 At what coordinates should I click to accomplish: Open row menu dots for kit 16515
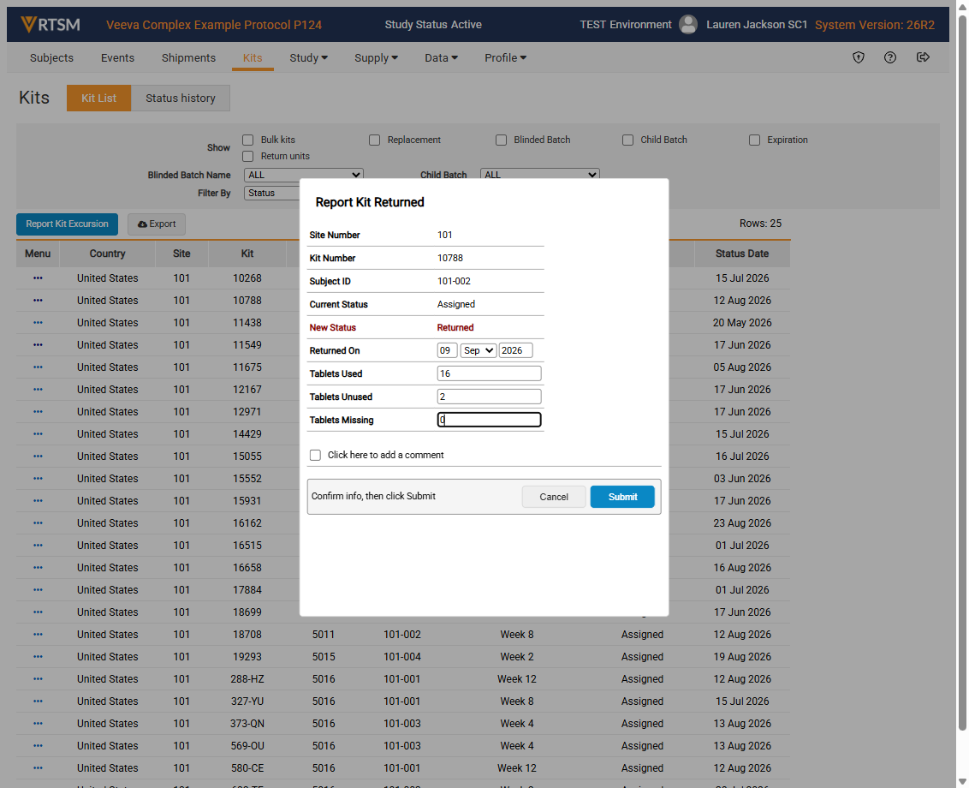coord(38,546)
